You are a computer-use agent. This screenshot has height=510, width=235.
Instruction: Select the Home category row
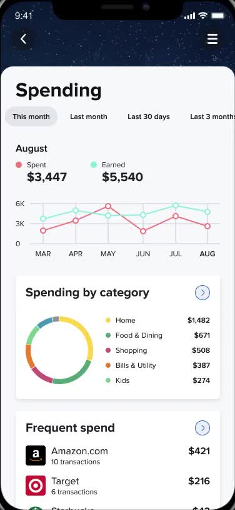point(157,320)
